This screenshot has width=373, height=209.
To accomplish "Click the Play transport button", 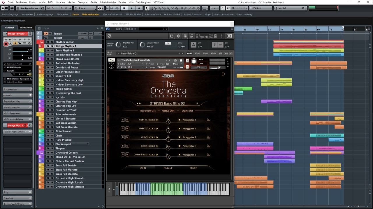I will point(132,8).
